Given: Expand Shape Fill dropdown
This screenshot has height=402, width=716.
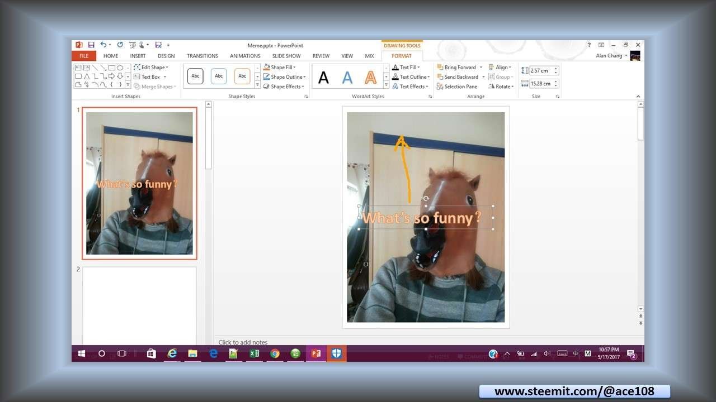Looking at the screenshot, I should [x=295, y=67].
